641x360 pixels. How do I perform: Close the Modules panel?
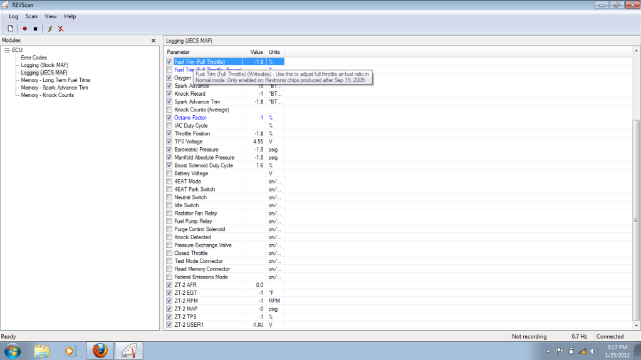(154, 41)
